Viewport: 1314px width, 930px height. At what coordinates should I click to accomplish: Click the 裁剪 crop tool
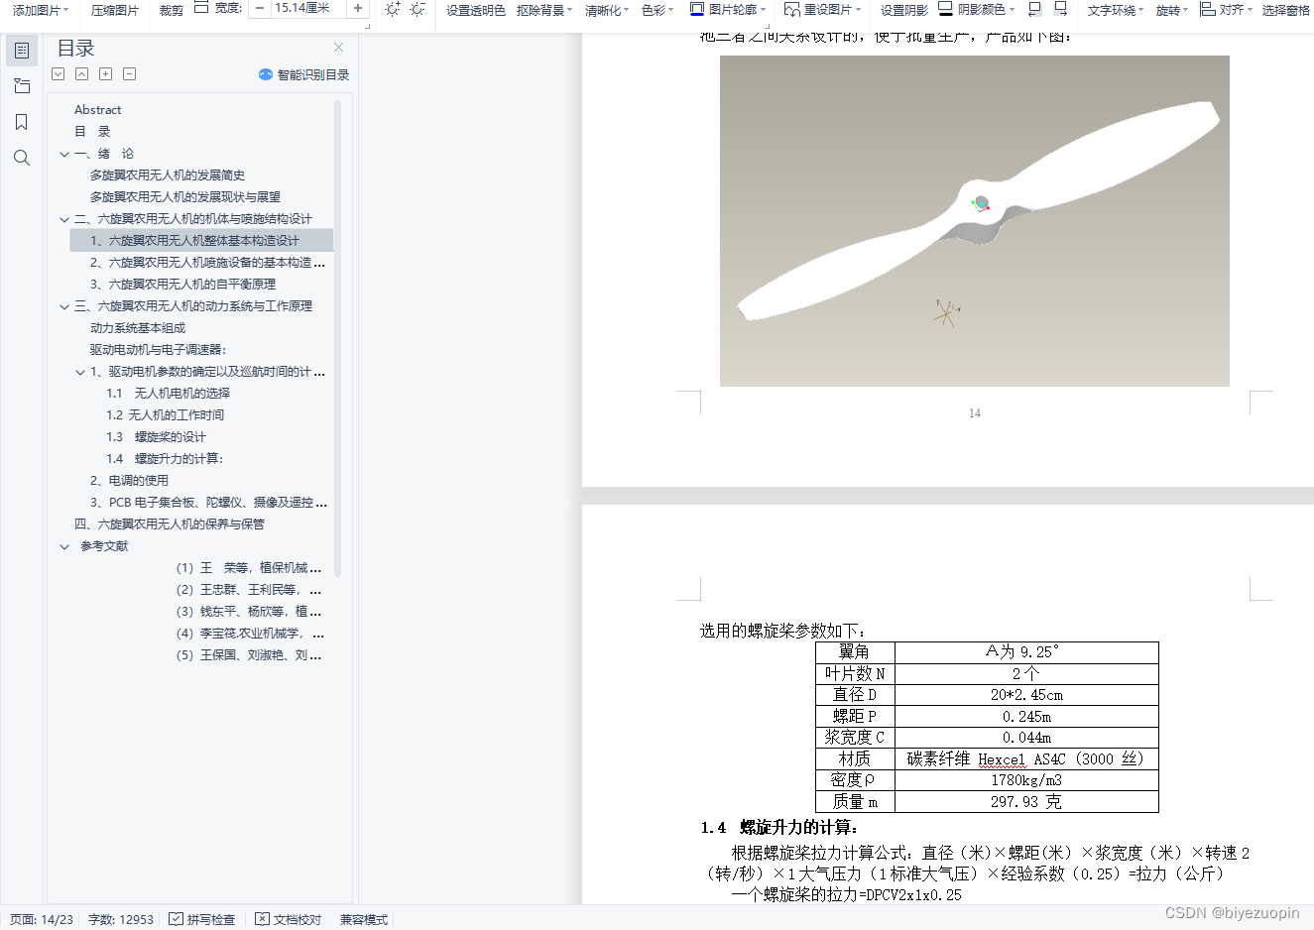172,10
